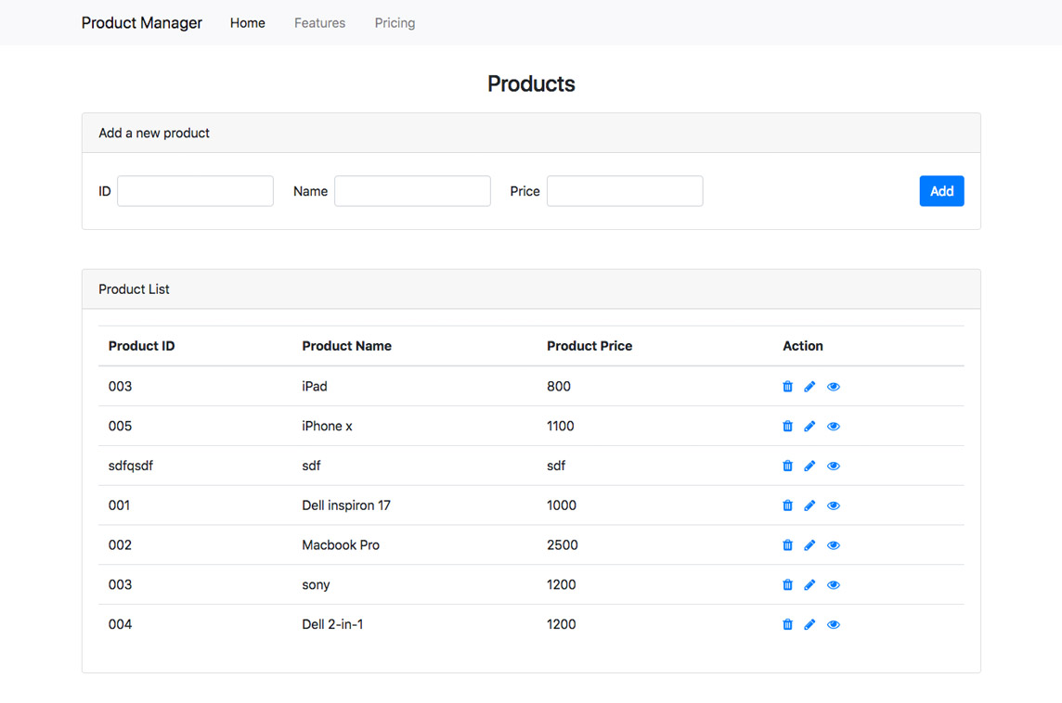Focus the ID input field
The image size is (1062, 703).
[x=195, y=191]
